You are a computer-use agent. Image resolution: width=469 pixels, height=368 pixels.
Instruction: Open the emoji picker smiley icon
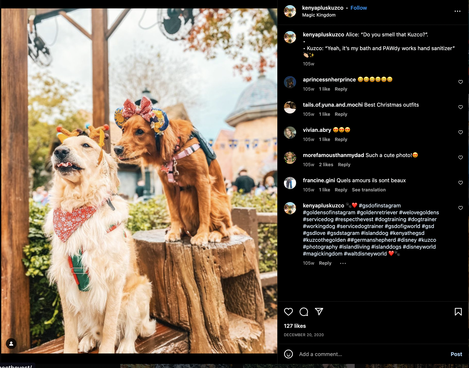click(288, 354)
